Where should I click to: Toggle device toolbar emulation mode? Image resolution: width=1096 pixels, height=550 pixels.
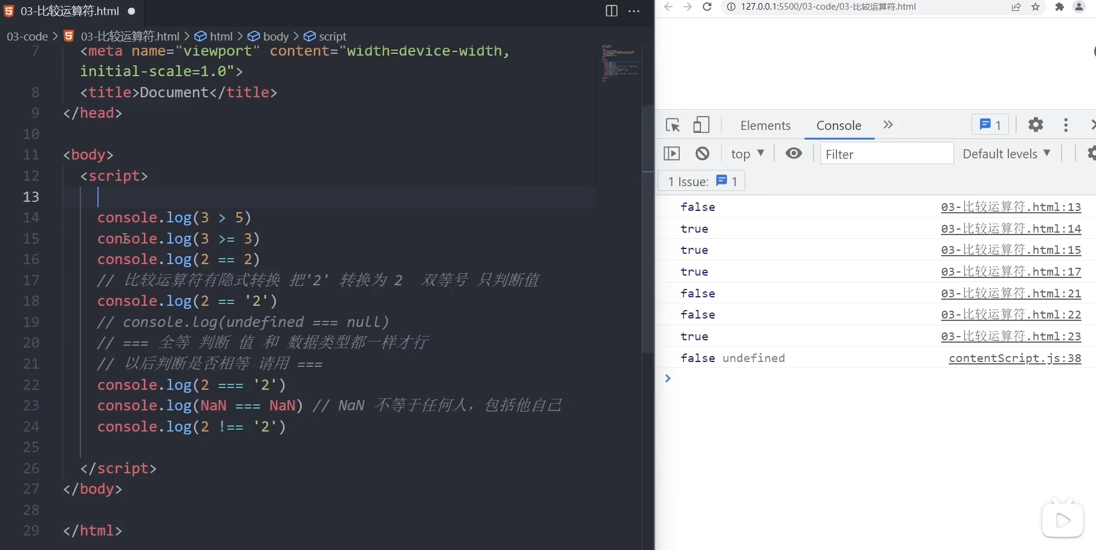point(701,125)
